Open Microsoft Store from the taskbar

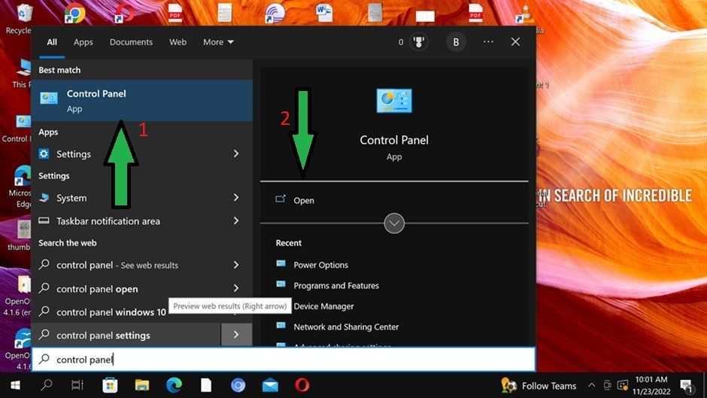tap(110, 385)
